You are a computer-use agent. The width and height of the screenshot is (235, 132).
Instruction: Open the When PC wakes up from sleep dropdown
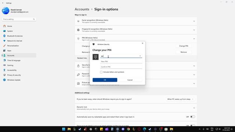click(180, 99)
